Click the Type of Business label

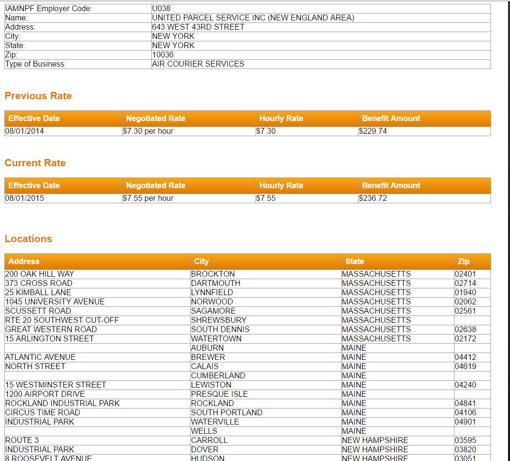point(36,64)
